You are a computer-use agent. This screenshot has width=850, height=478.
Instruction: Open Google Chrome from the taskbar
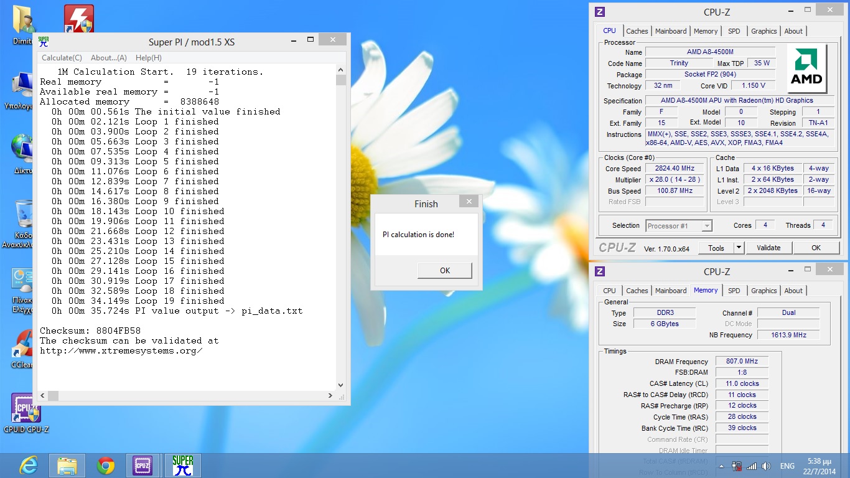click(x=106, y=466)
